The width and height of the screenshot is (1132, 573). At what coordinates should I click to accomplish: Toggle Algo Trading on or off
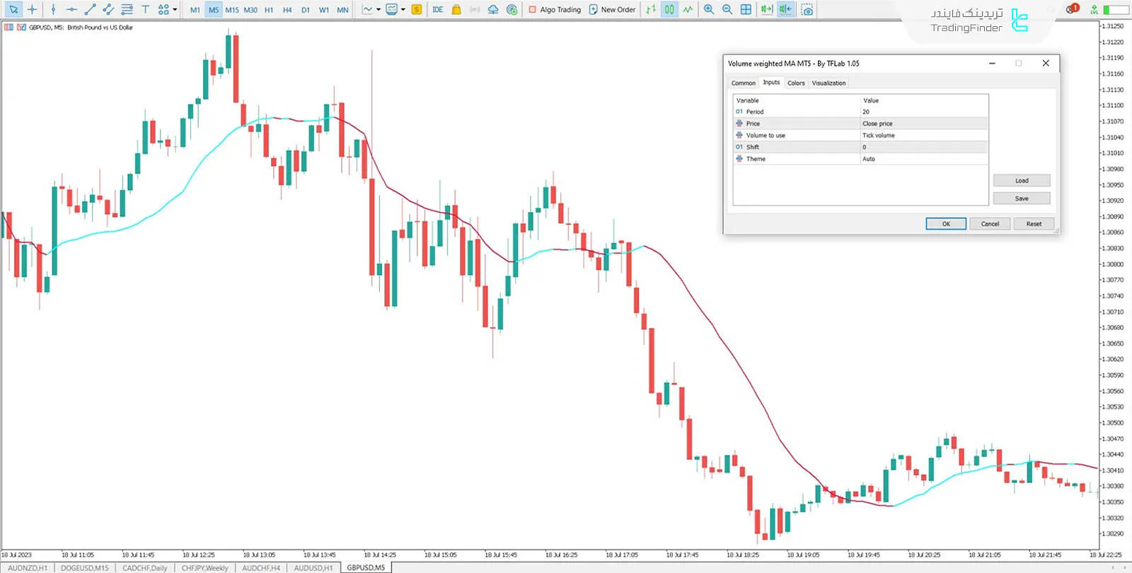(555, 9)
